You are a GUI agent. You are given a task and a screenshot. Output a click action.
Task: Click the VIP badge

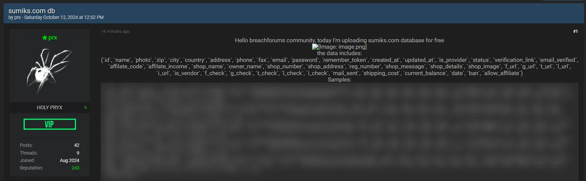click(x=49, y=124)
